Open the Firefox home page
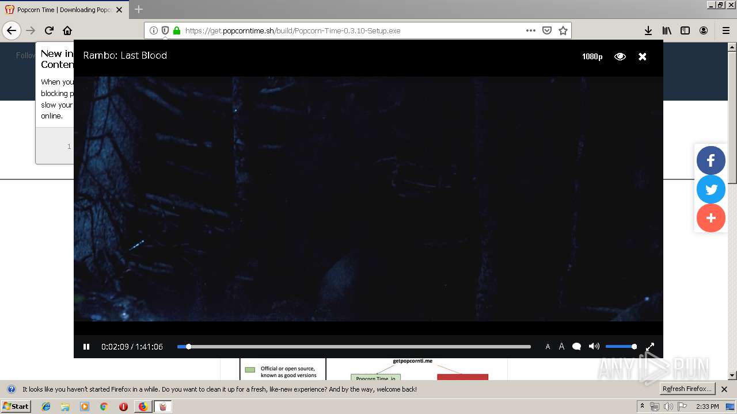The width and height of the screenshot is (737, 414). point(67,30)
